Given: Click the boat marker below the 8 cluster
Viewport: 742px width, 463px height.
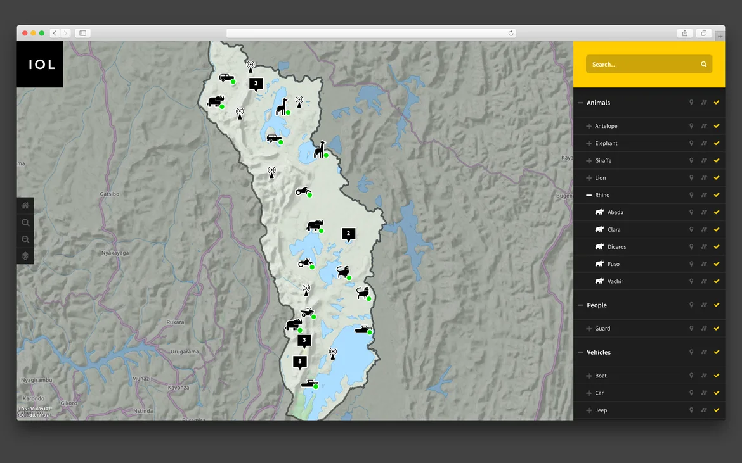Looking at the screenshot, I should pos(309,384).
